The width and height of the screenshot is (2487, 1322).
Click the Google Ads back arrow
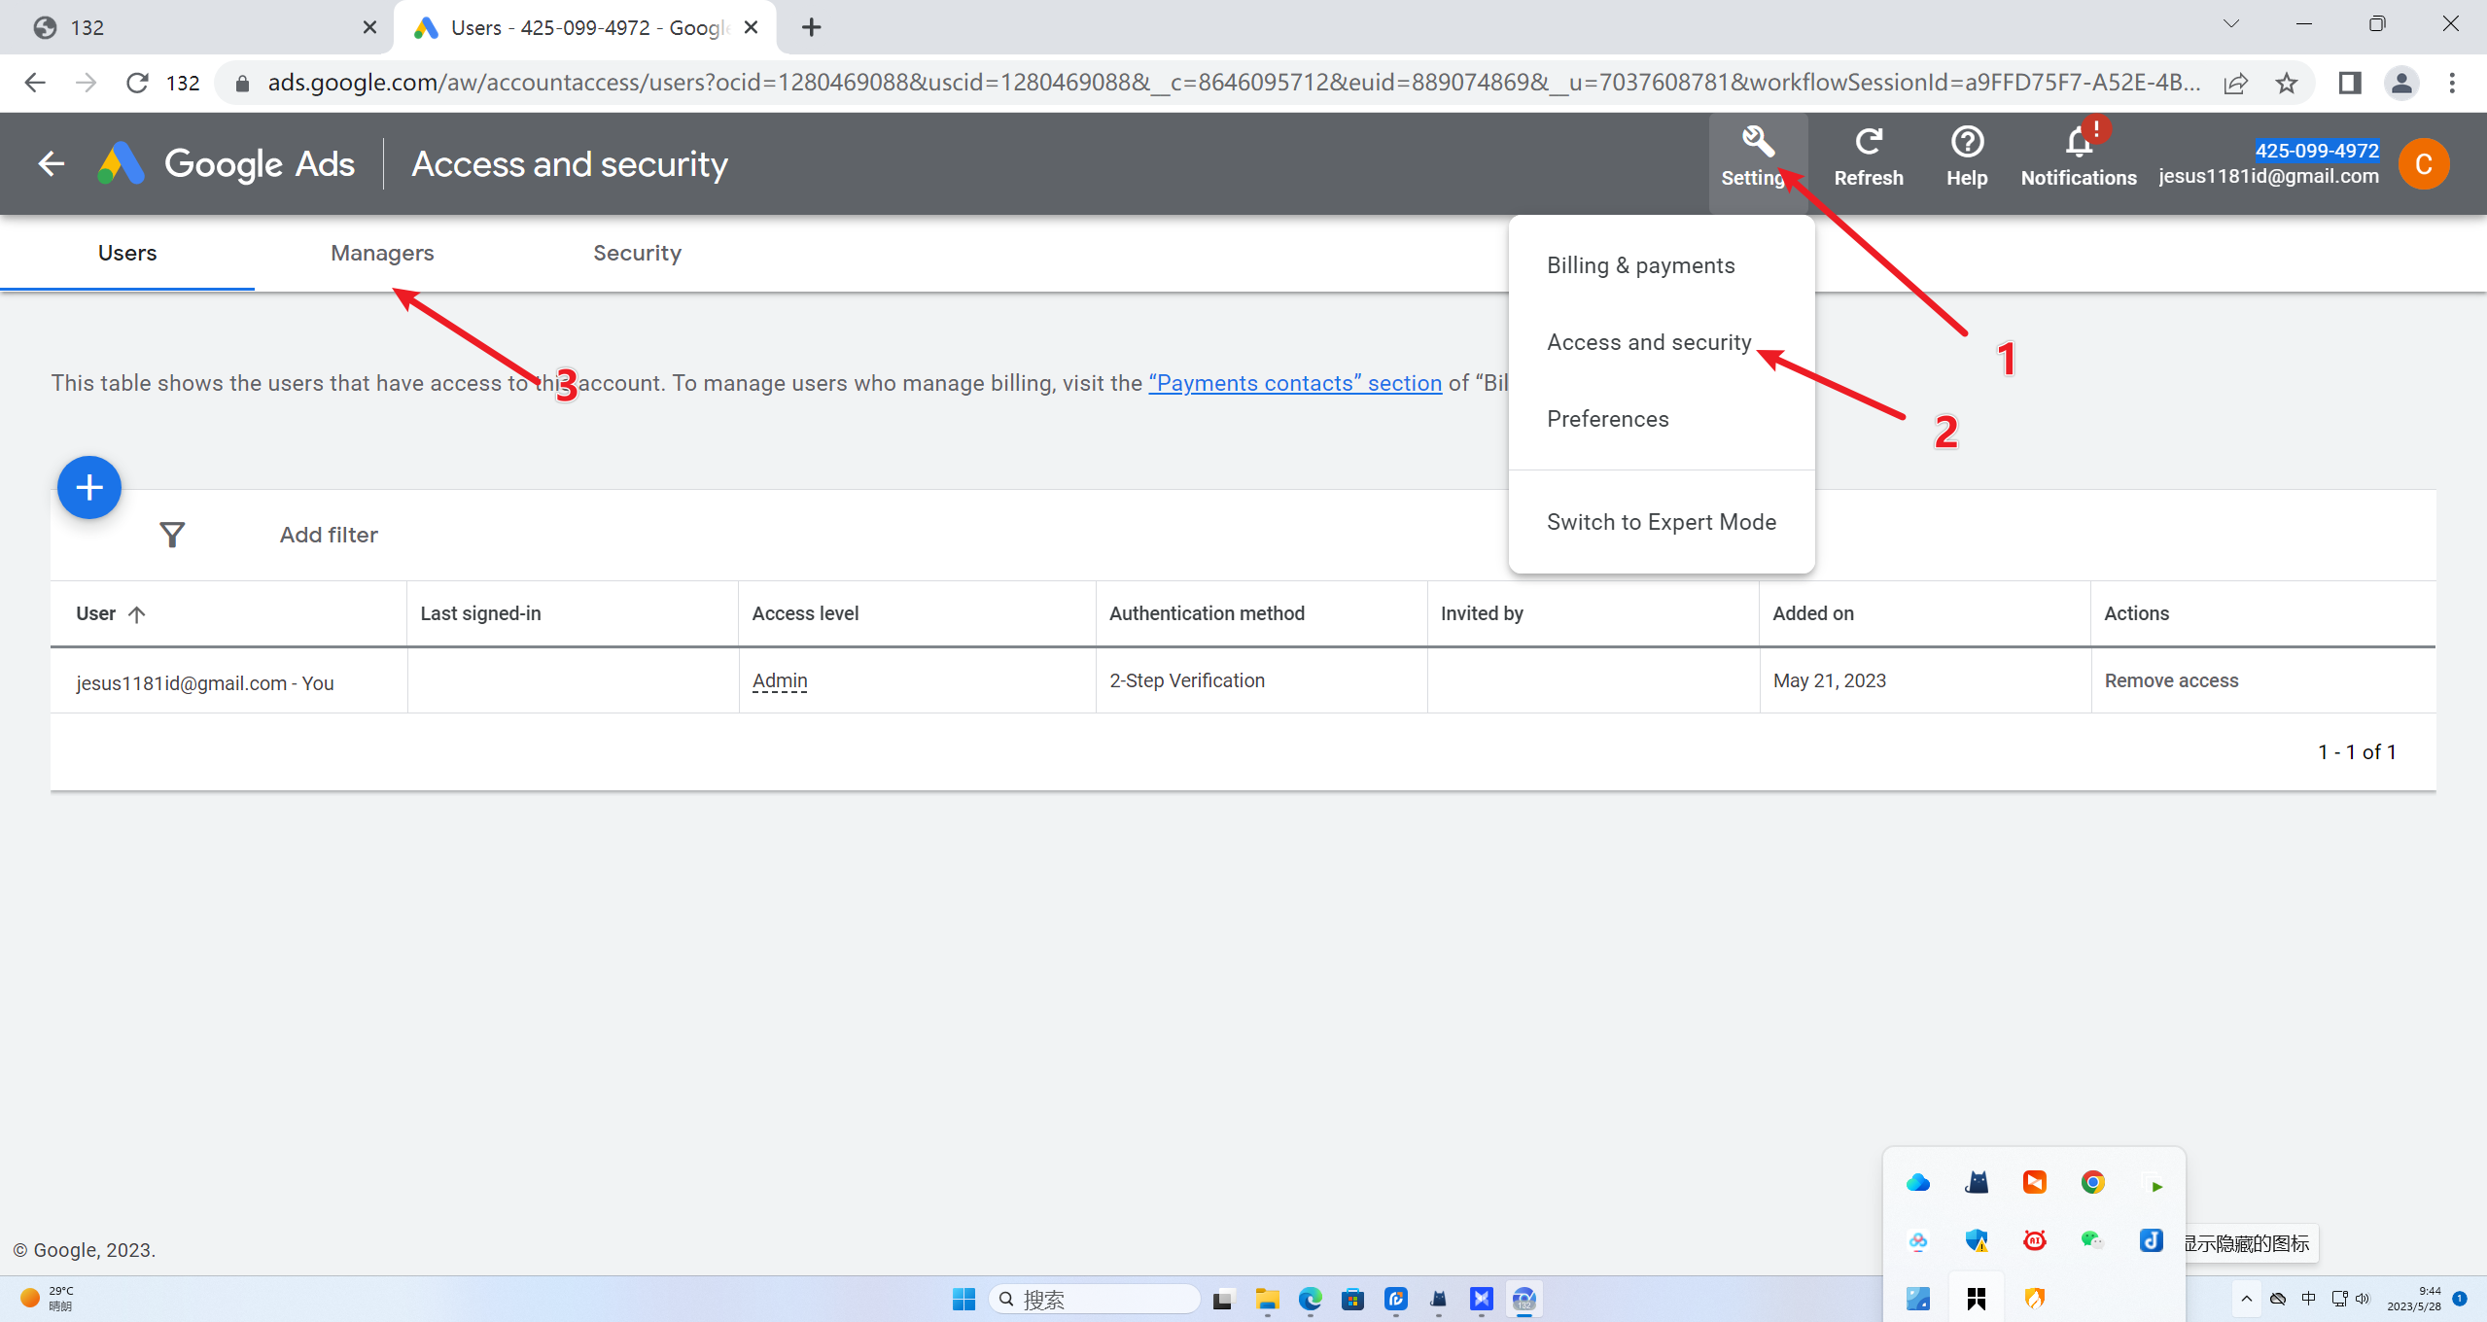coord(51,163)
